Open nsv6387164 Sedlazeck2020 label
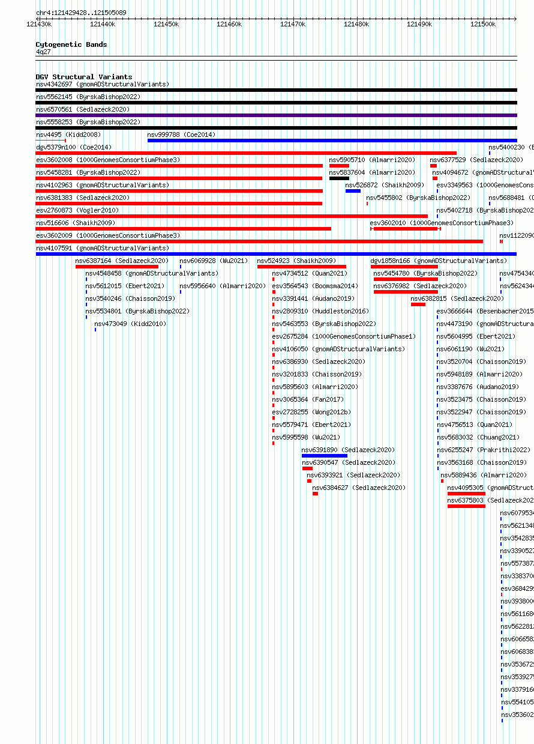534x744 pixels. 122,261
